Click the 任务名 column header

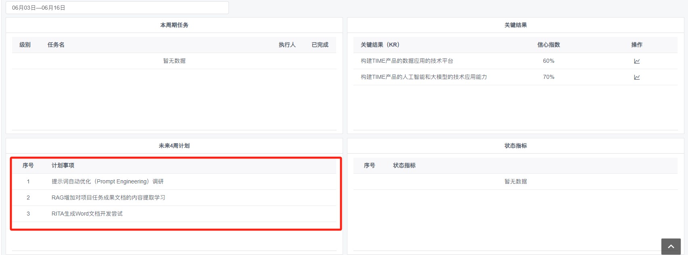(56, 45)
